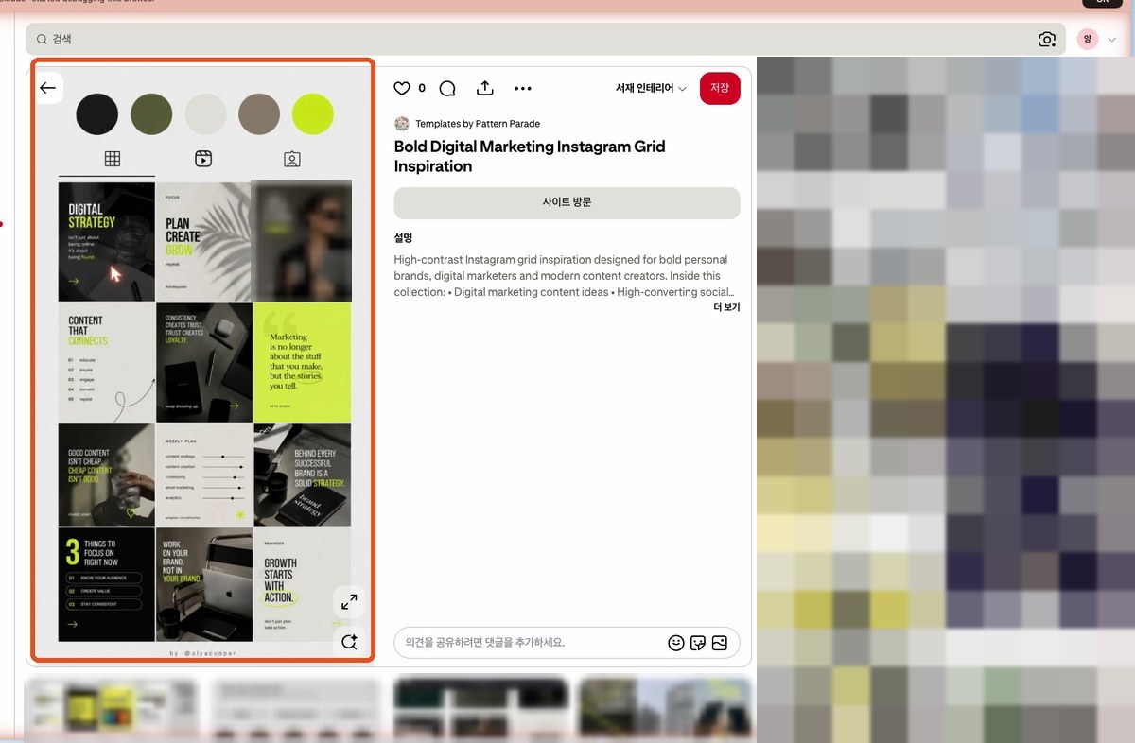This screenshot has width=1135, height=743.
Task: Expand the pin image to full view
Action: [349, 601]
